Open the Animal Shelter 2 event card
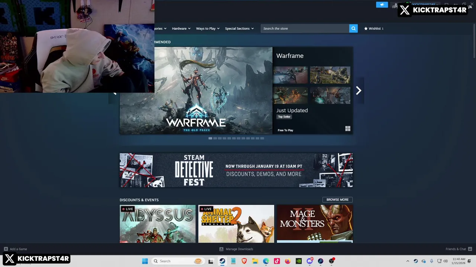476x267 pixels. [236, 224]
